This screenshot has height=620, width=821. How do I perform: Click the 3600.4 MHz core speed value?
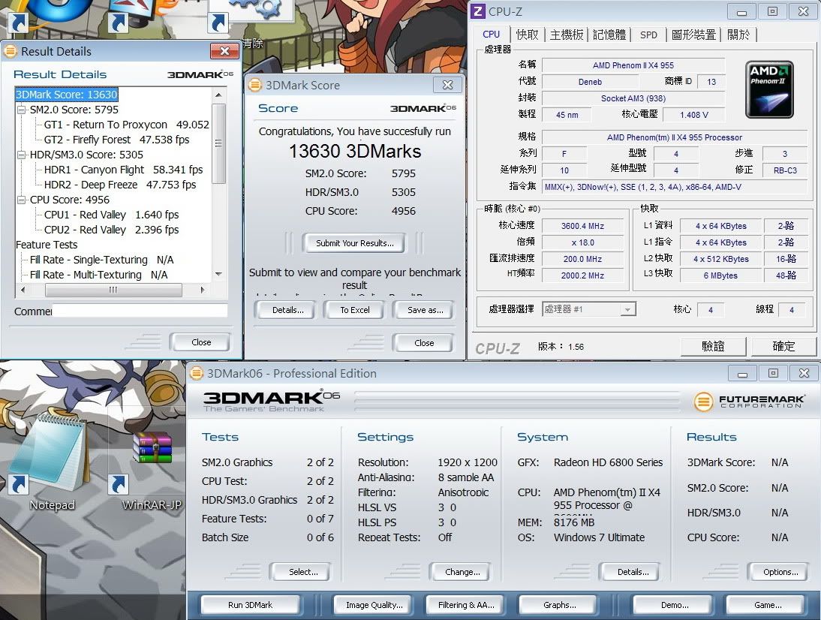pyautogui.click(x=582, y=226)
